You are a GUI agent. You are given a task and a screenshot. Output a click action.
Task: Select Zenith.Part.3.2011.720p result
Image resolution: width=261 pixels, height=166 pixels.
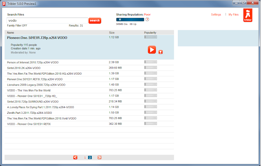(x=89, y=113)
